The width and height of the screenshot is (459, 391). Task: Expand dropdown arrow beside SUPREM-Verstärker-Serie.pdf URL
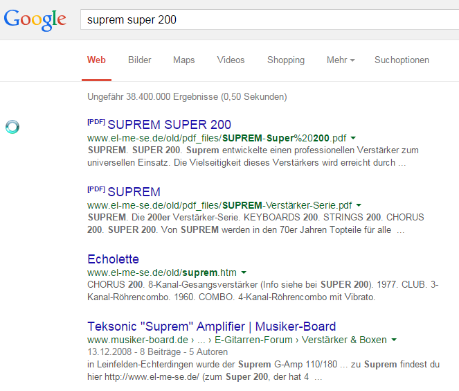click(x=359, y=206)
